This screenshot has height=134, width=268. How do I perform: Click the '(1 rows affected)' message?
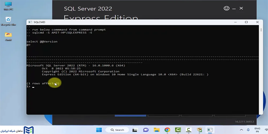[x=43, y=83]
